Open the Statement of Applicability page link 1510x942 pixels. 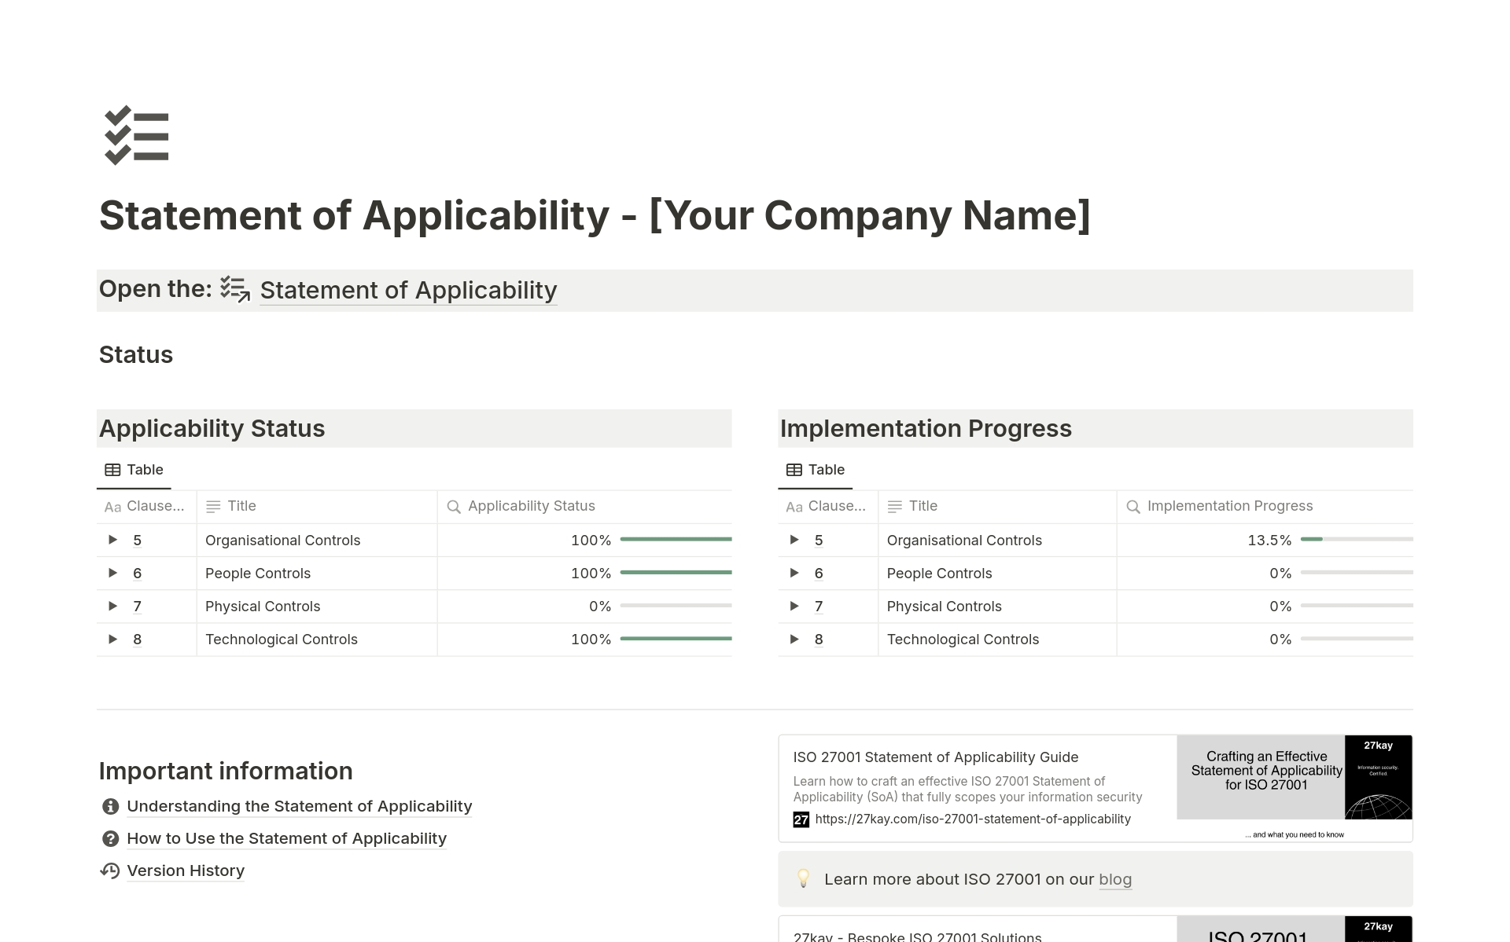point(408,291)
